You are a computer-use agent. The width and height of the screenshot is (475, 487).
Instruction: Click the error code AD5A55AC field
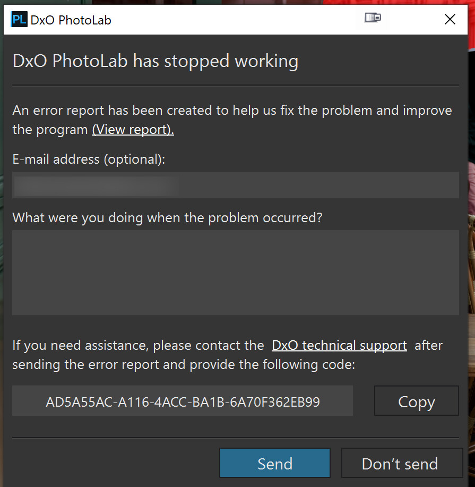pos(183,401)
